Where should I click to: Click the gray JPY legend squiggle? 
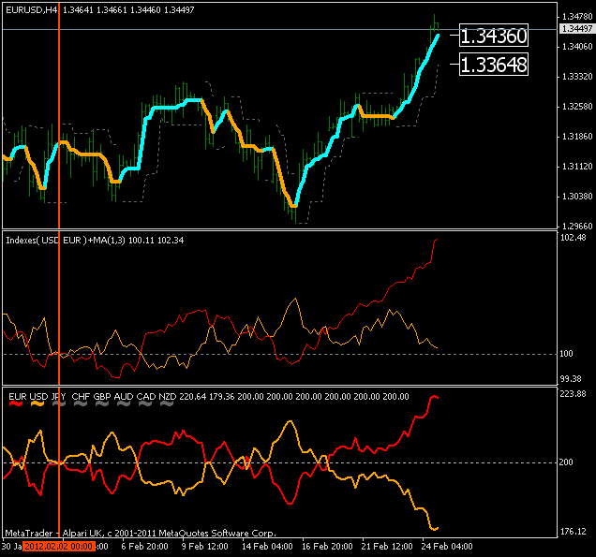59,404
